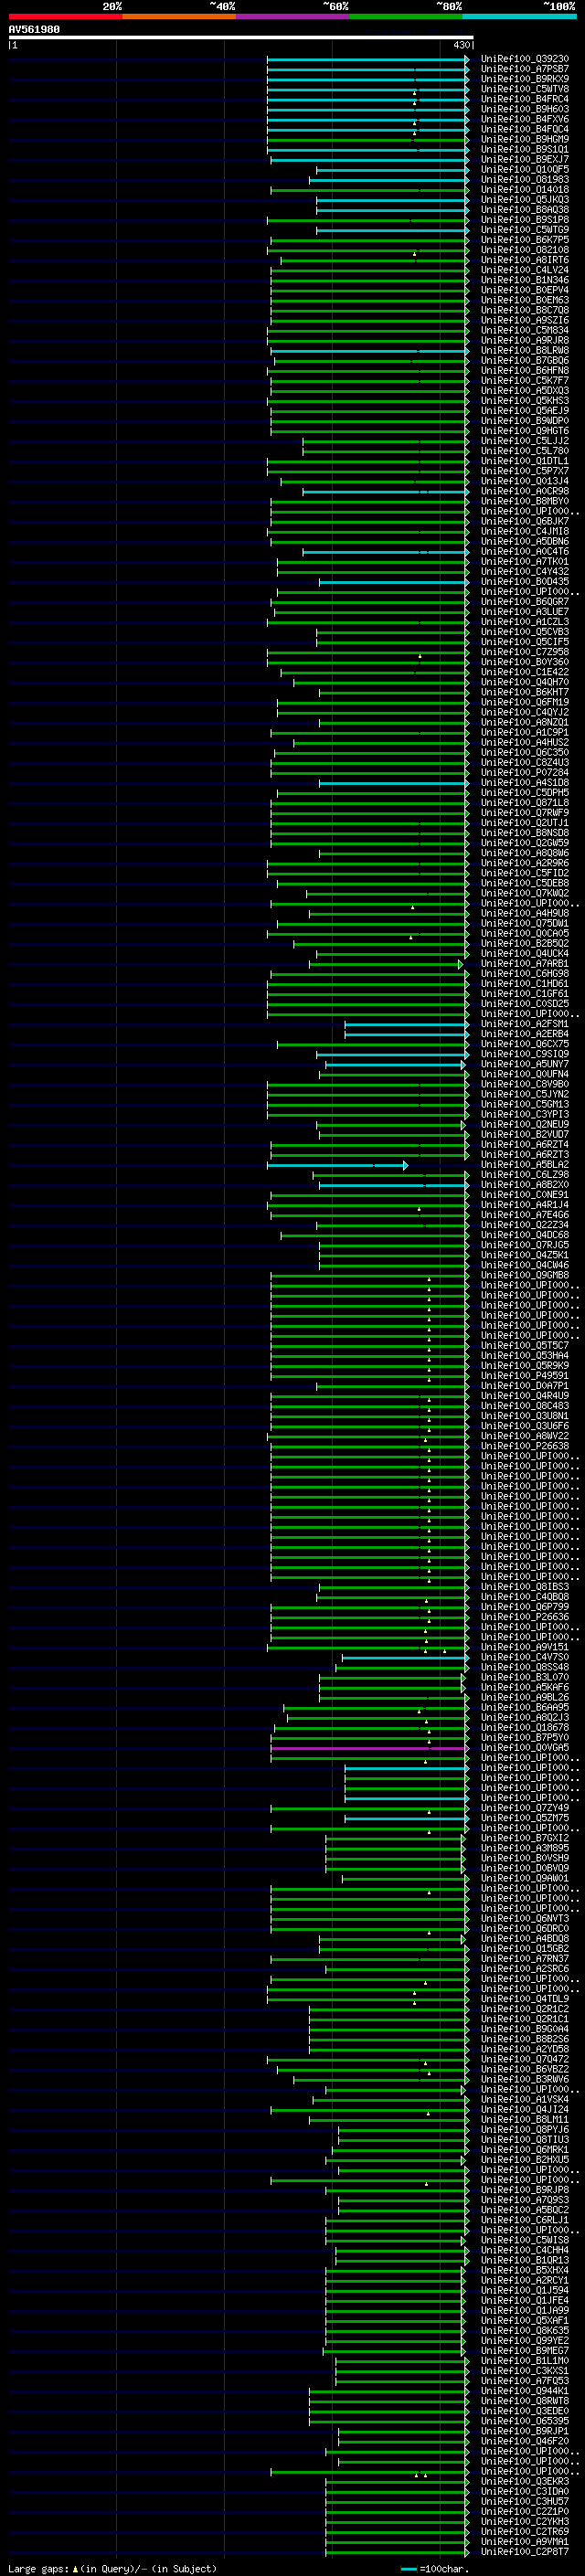Click the white query sequence bar
Screen dimensions: 585x2576
click(241, 38)
